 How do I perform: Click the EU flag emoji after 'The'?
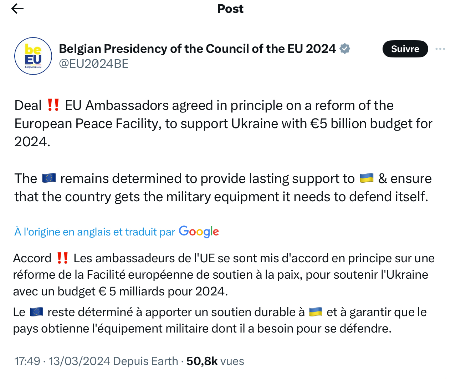tap(49, 178)
